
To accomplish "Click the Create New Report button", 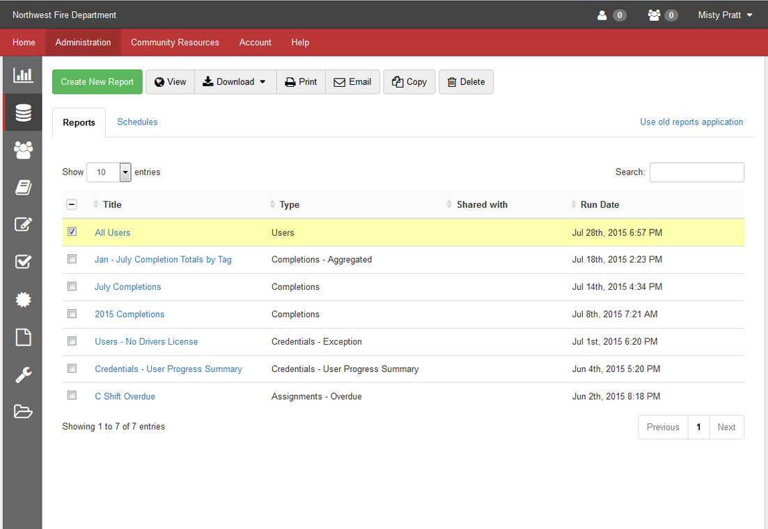I will [x=97, y=81].
